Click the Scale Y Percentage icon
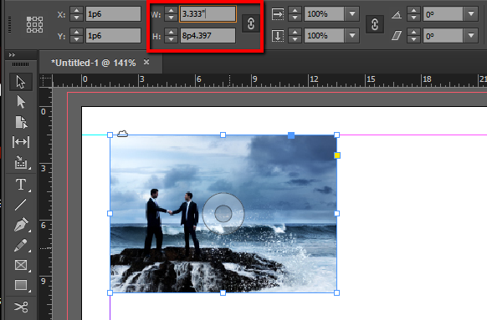487x320 pixels. tap(278, 36)
